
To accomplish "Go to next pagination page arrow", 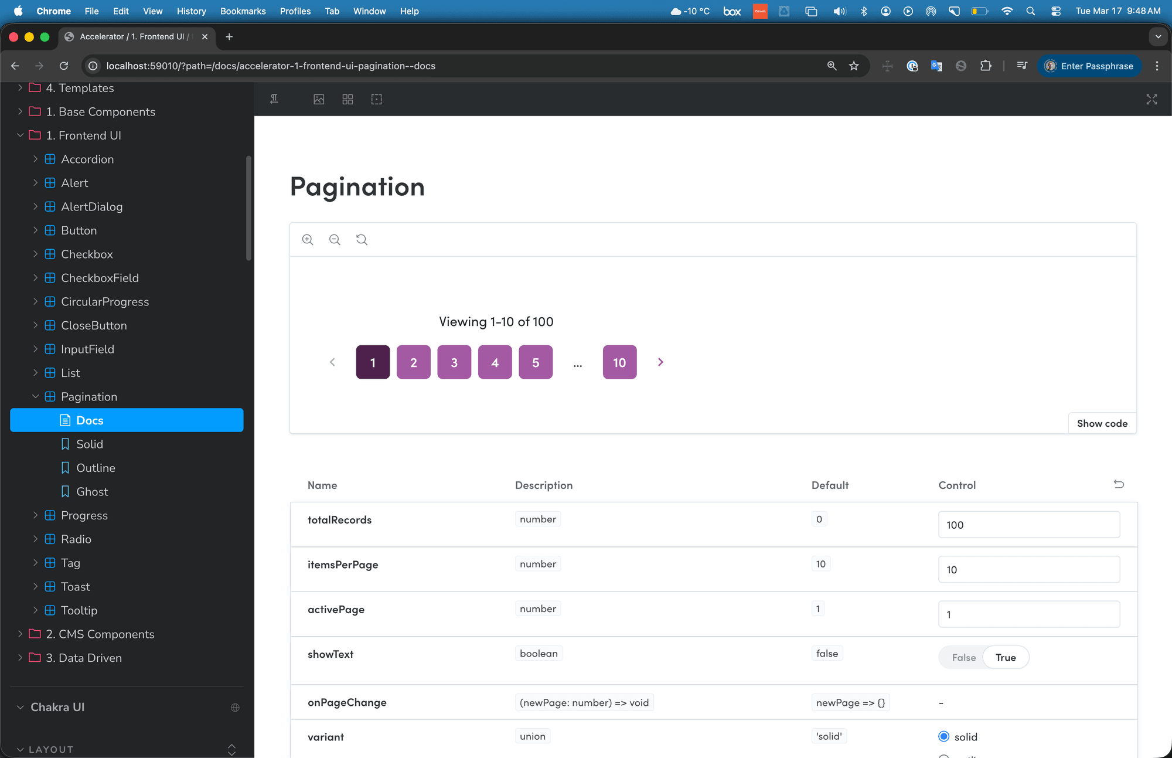I will tap(660, 362).
